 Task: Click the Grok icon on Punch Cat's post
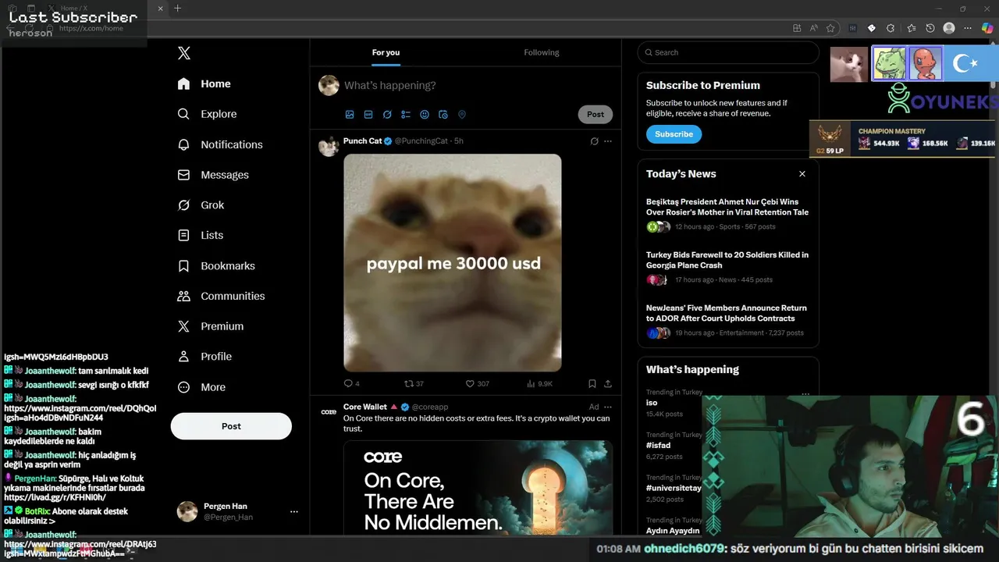pyautogui.click(x=594, y=141)
